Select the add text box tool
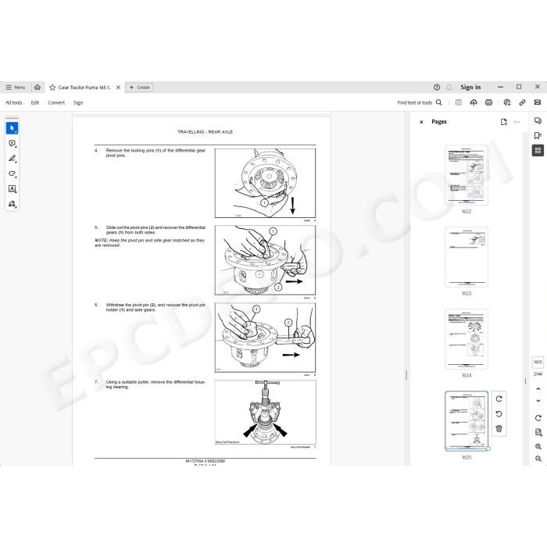The height and width of the screenshot is (547, 547). (13, 189)
